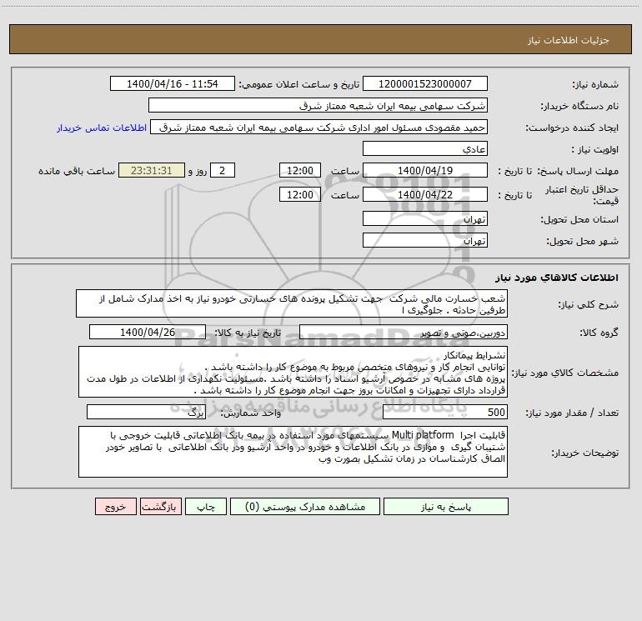
Task: Click the واحد شمارش field برگ
Action: [146, 413]
